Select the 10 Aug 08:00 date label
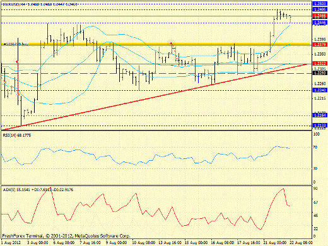The width and height of the screenshot is (328, 246). [x=144, y=242]
